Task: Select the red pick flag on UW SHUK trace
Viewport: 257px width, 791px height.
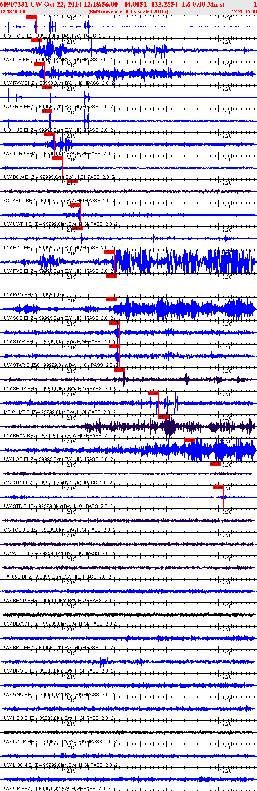Action: (119, 370)
